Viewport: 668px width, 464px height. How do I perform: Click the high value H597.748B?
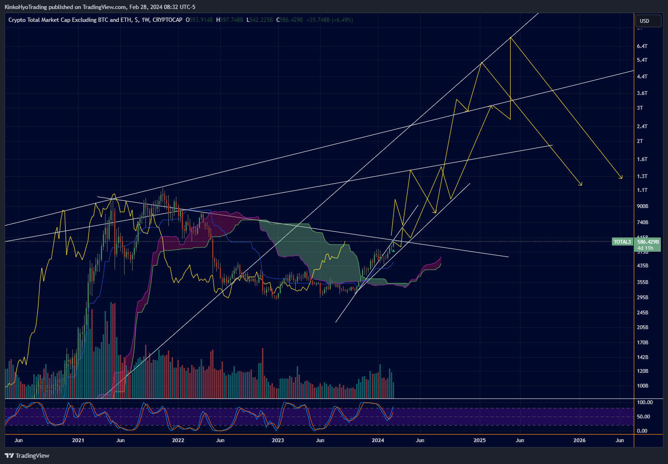pyautogui.click(x=230, y=20)
